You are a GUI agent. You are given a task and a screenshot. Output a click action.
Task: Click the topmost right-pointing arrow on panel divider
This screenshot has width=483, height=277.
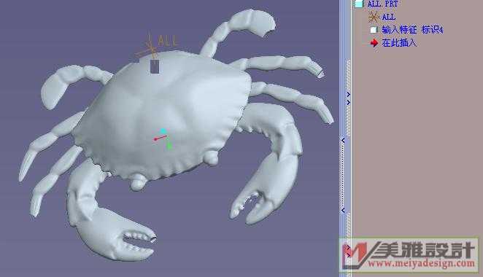tap(349, 94)
